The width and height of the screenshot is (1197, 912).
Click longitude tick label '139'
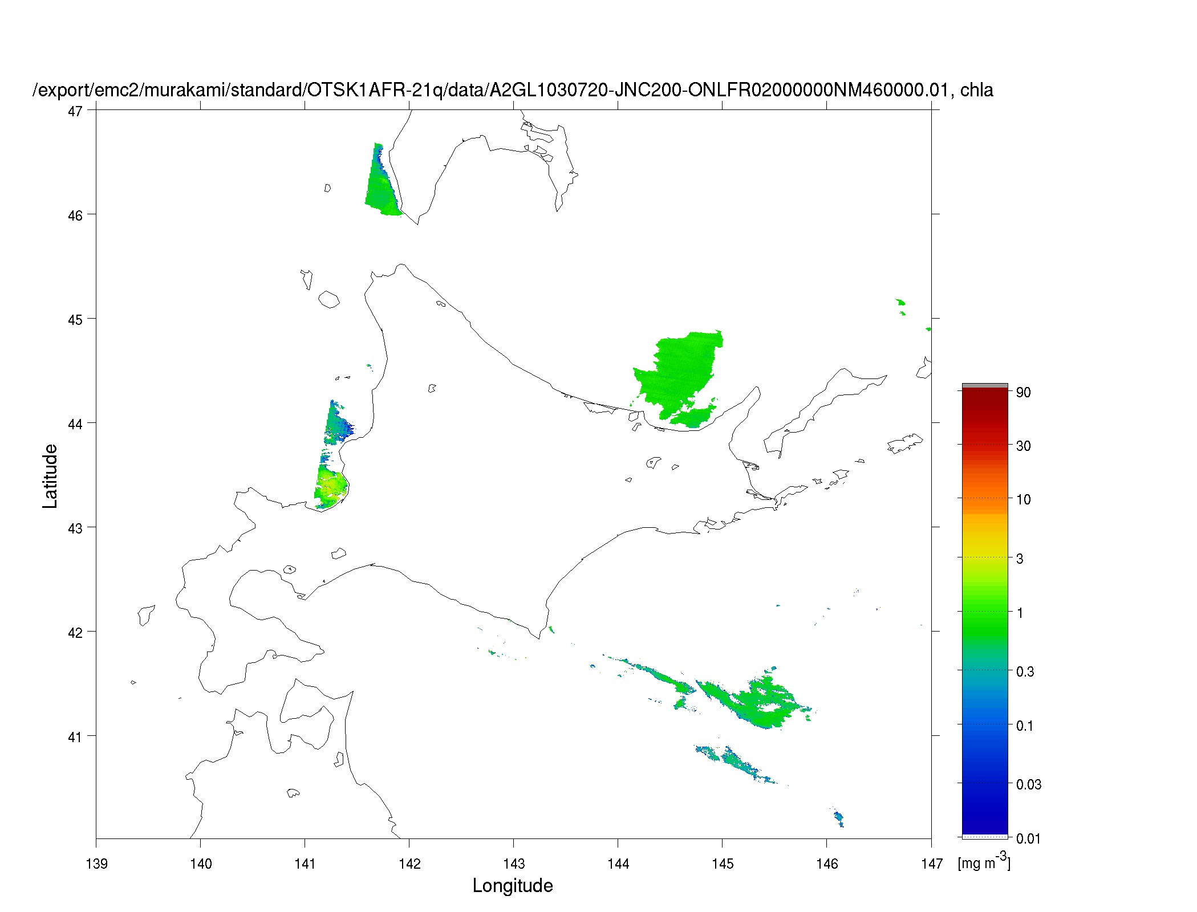tap(96, 864)
